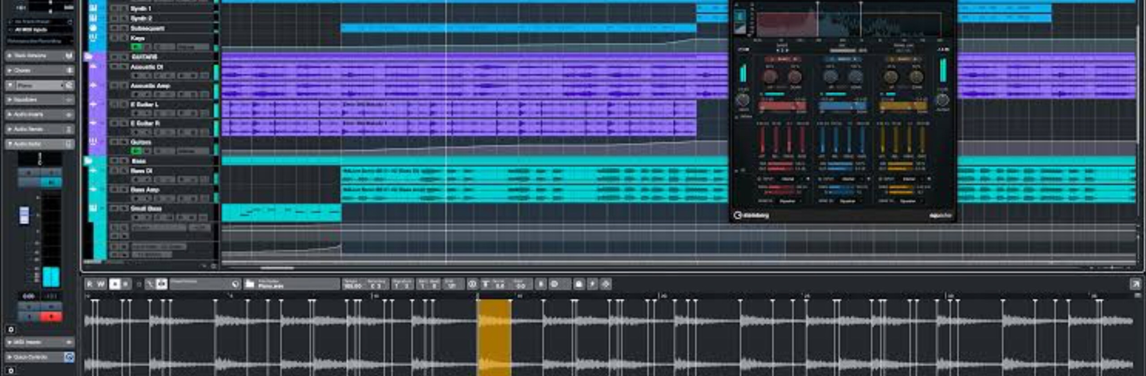Screen dimensions: 1146x376
Task: Select the 'E Guitar L' track name
Action: (x=144, y=104)
